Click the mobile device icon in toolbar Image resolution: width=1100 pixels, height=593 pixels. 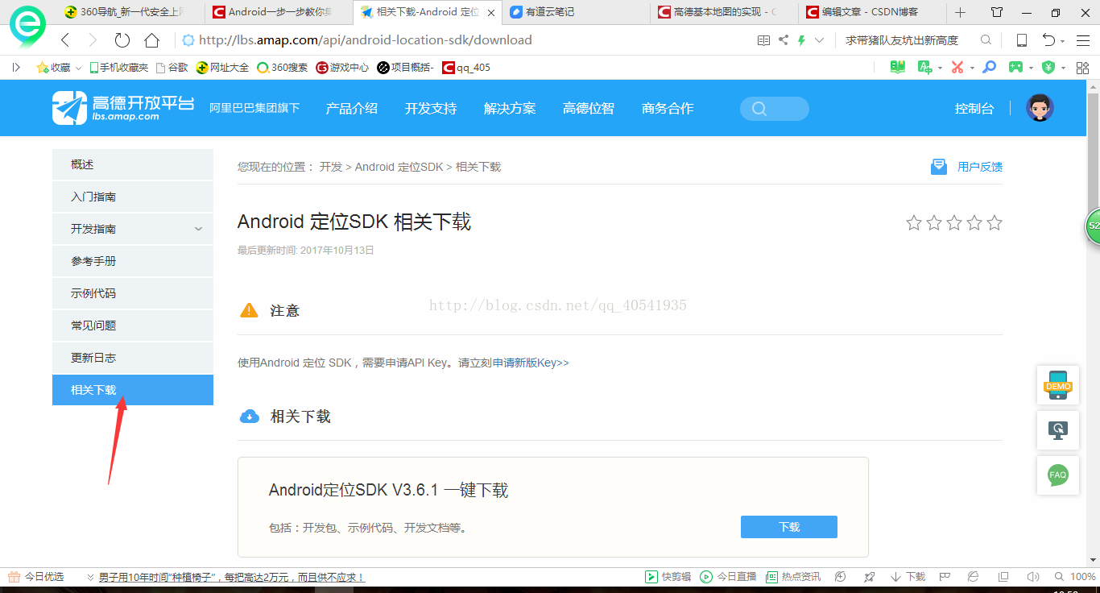tap(1021, 40)
